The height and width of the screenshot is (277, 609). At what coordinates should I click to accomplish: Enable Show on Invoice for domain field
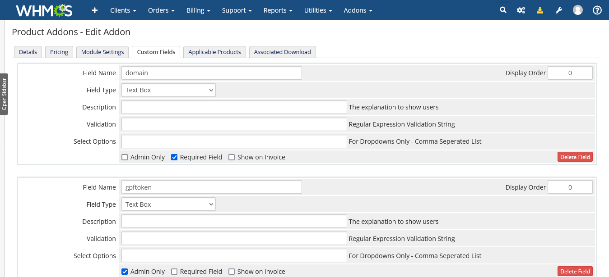(232, 157)
